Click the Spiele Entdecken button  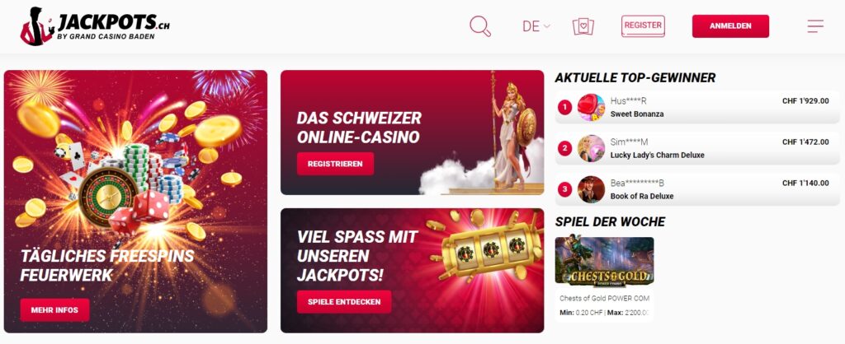coord(344,302)
